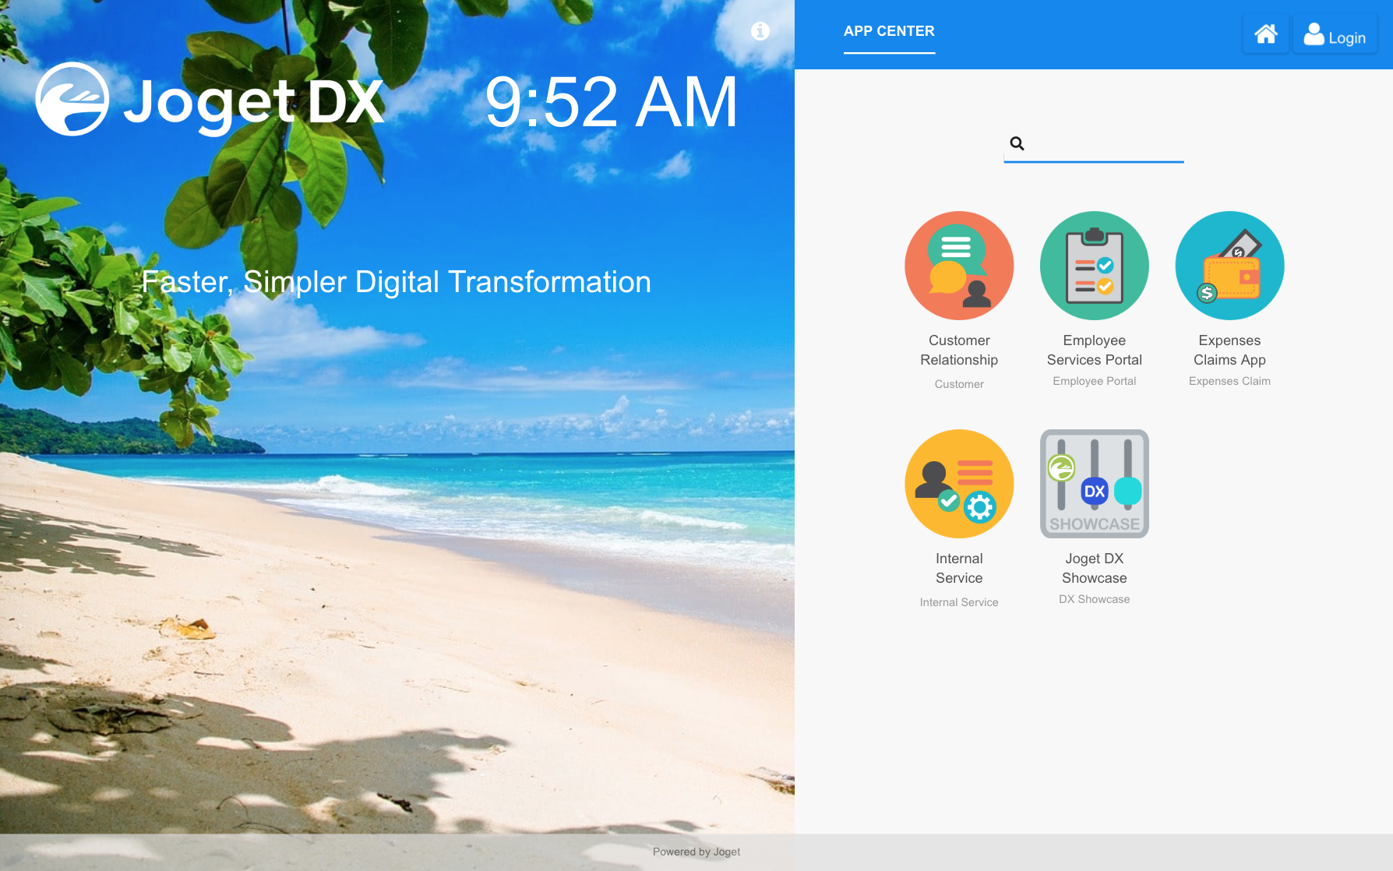Click the Joget DX Showcase title

click(1094, 568)
